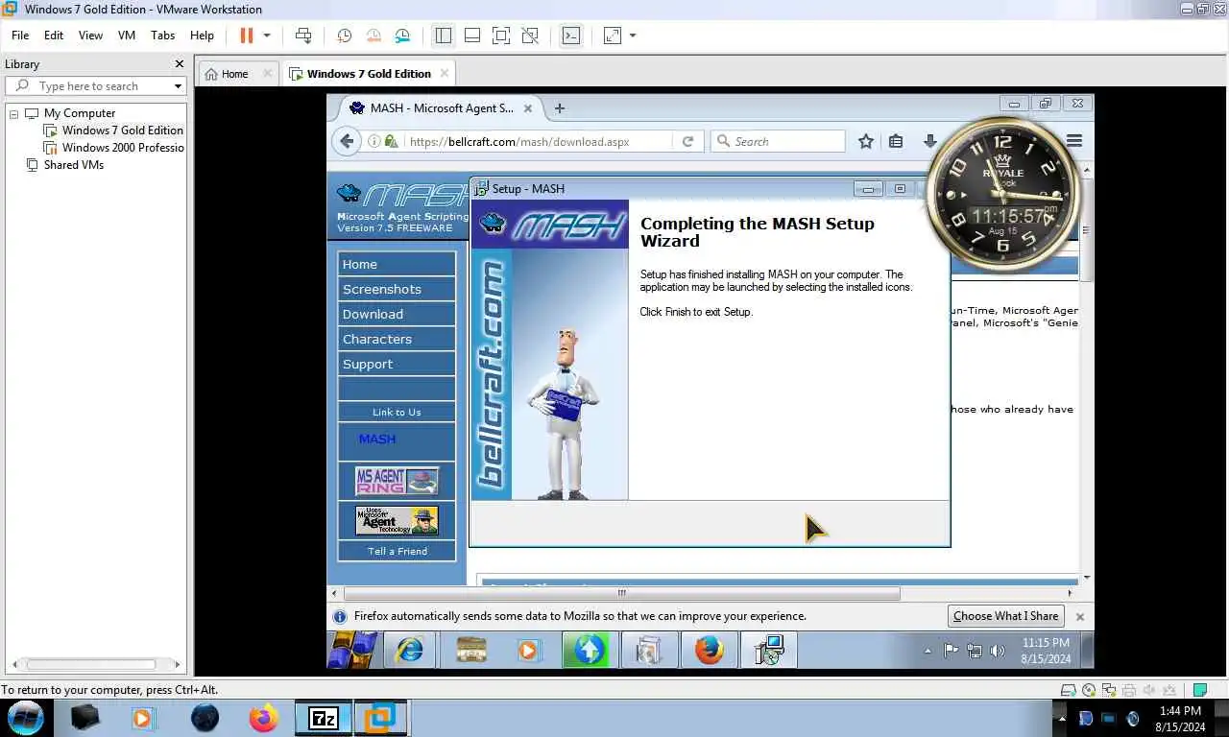1229x737 pixels.
Task: Open the File menu in VMware
Action: [20, 35]
